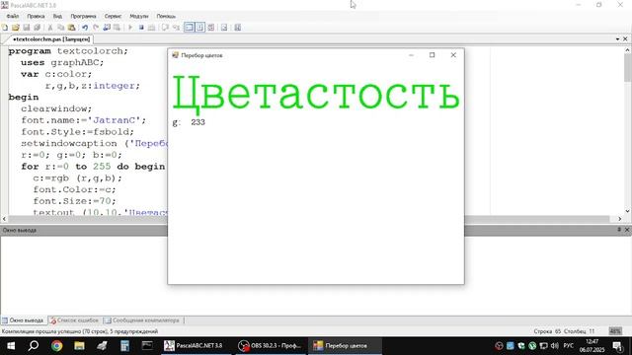The height and width of the screenshot is (355, 632).
Task: Click the 'program textcolorch;' code line
Action: click(x=68, y=51)
